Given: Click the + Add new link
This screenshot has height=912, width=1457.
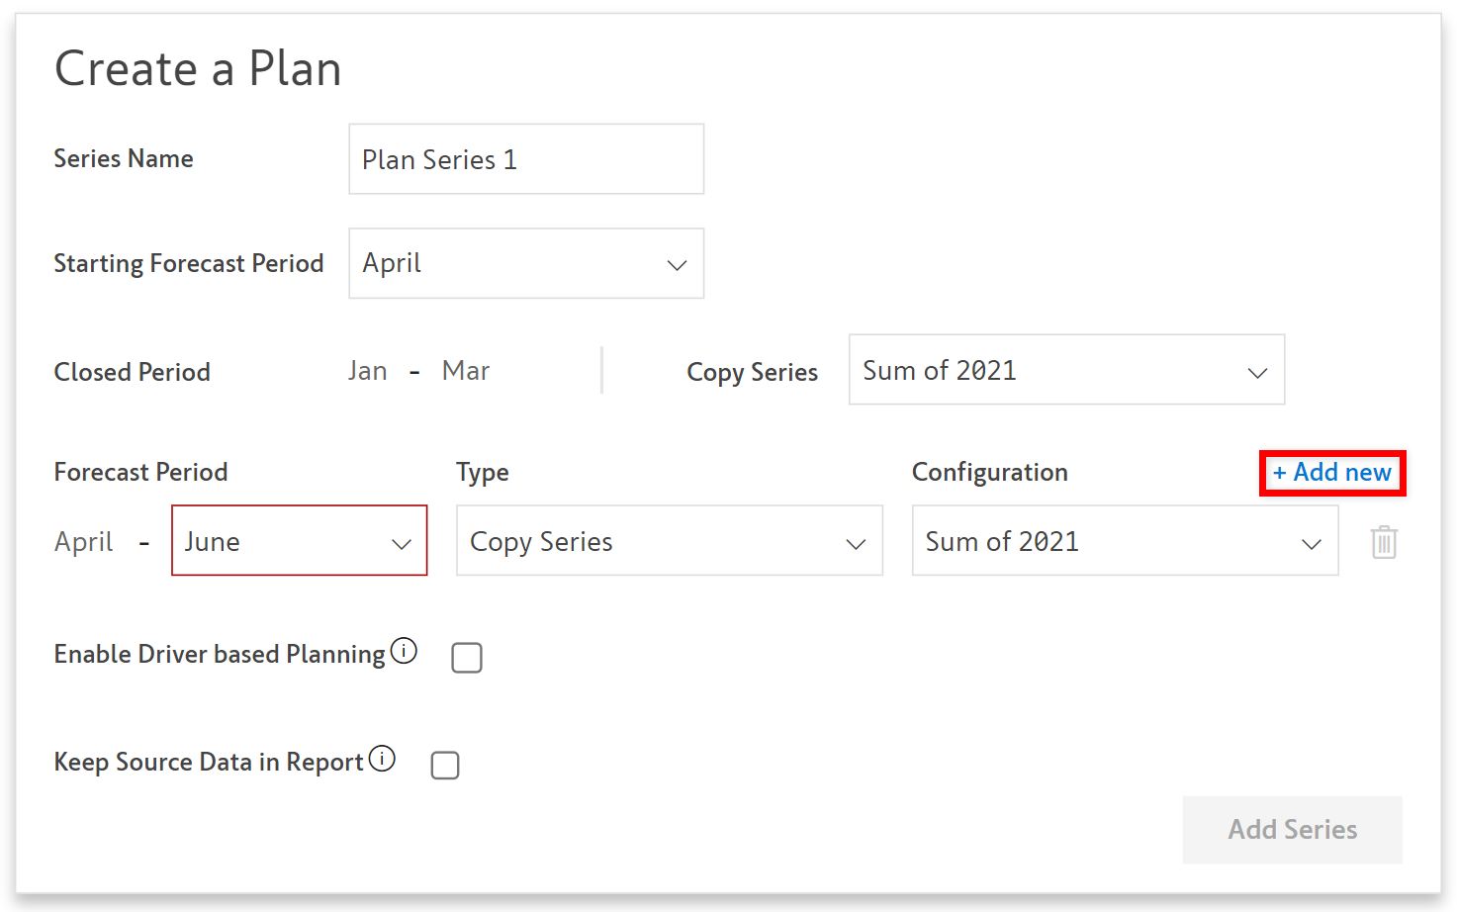Looking at the screenshot, I should (1331, 473).
